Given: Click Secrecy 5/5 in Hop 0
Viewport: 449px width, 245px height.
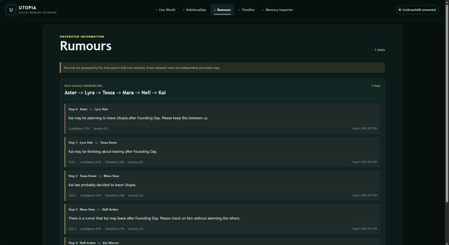Looking at the screenshot, I should click(101, 128).
